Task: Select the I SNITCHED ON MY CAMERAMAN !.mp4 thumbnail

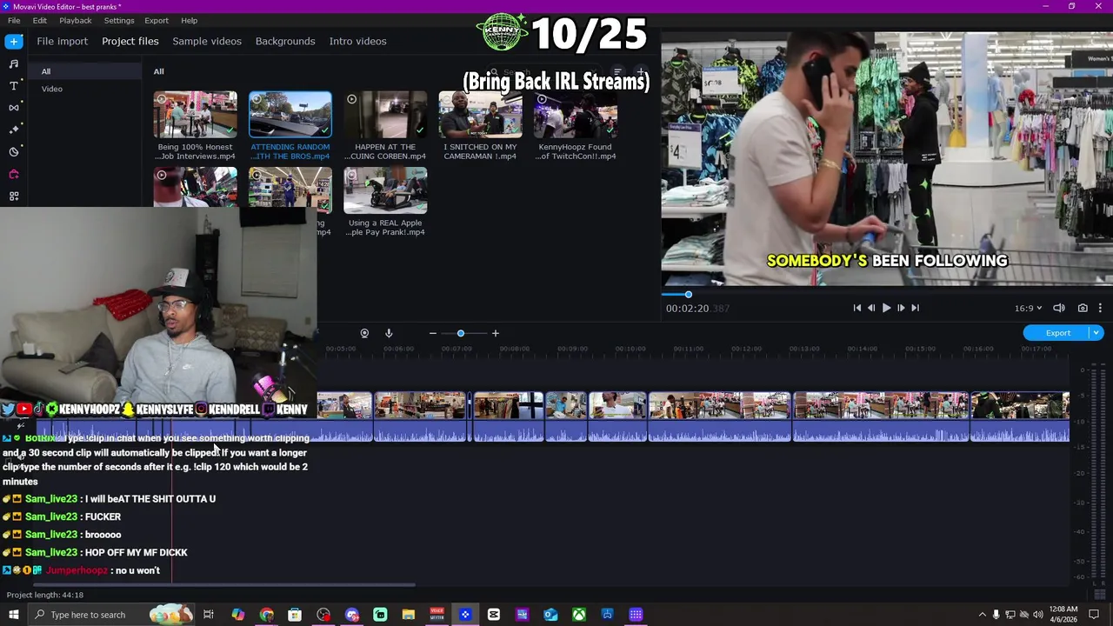Action: pyautogui.click(x=480, y=114)
